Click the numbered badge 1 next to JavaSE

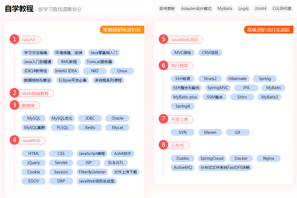pos(15,39)
